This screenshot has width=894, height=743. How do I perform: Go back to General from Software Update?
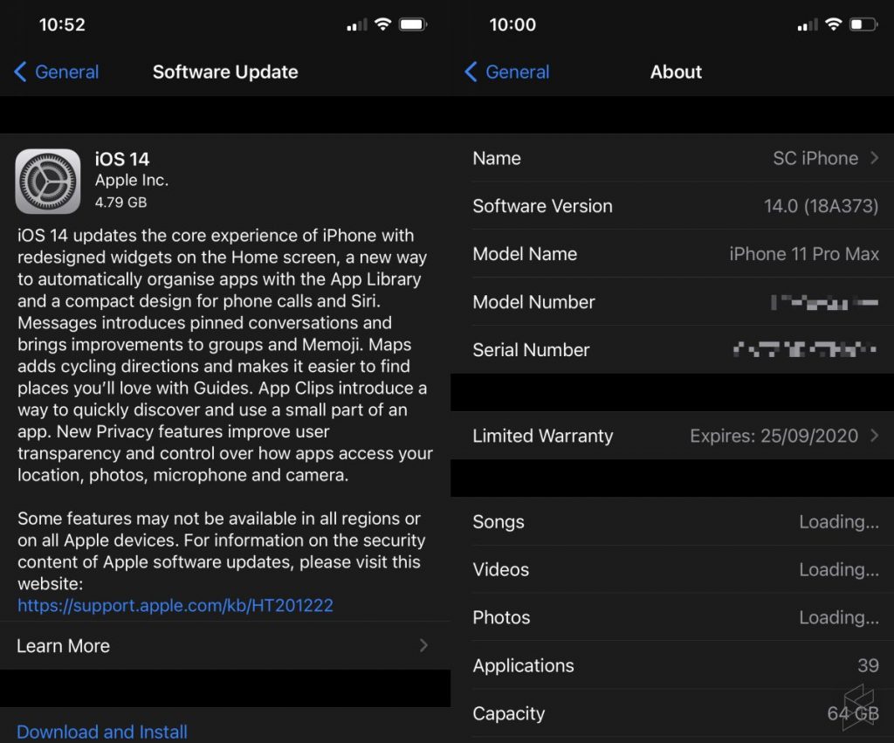(56, 72)
